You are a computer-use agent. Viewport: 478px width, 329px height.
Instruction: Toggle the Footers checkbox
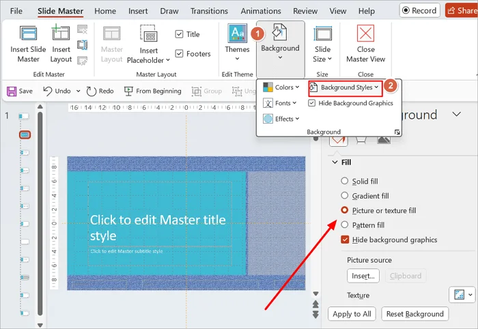(x=179, y=54)
